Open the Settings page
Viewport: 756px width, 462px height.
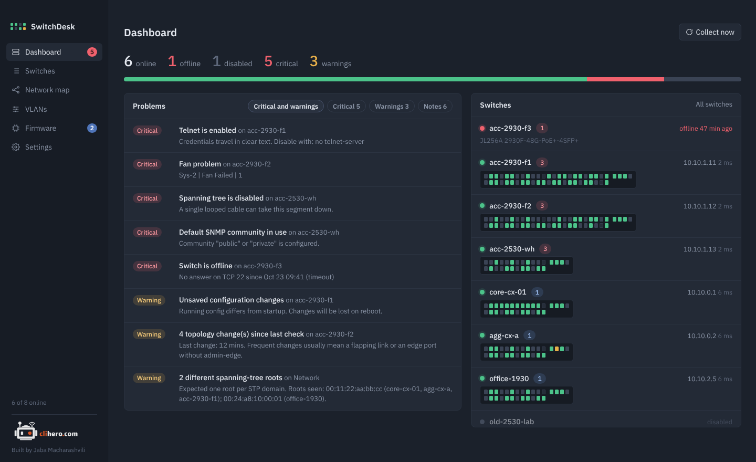tap(54, 147)
